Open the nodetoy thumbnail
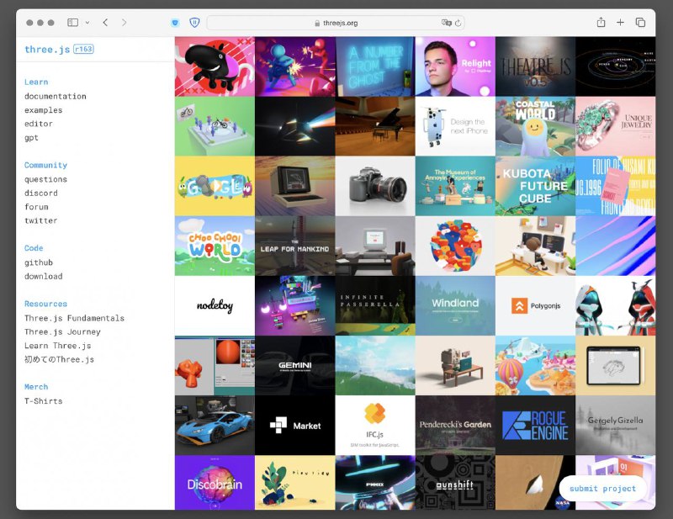673x519 pixels. click(215, 305)
